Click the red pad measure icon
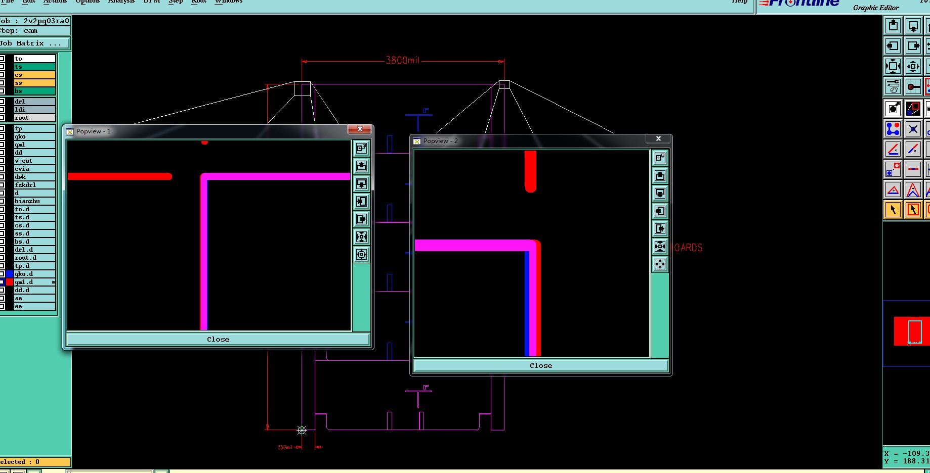 [x=913, y=86]
